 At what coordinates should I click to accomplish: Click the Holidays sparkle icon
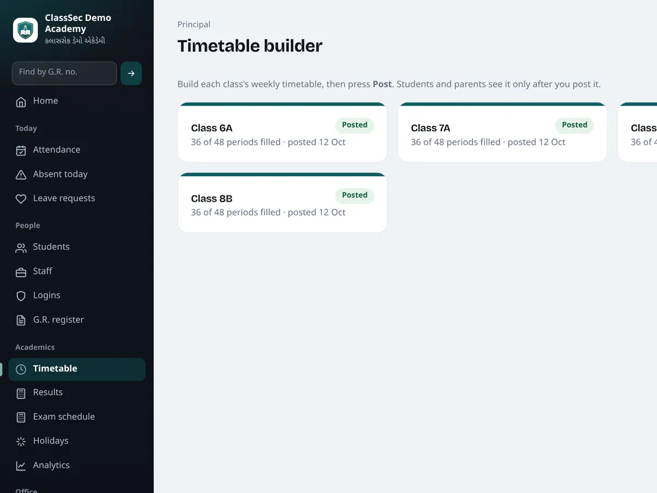pyautogui.click(x=21, y=442)
